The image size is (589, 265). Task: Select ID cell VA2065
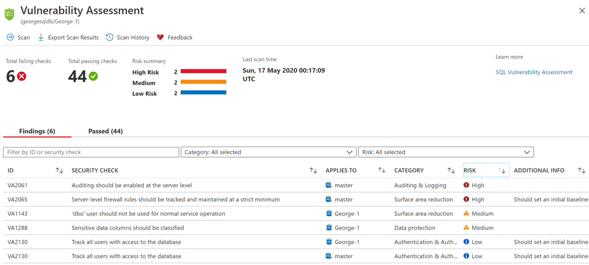click(17, 199)
